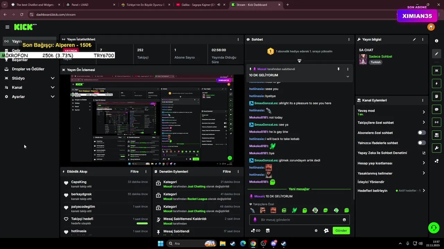
Task: Open new browser tab plus button
Action: (x=288, y=5)
